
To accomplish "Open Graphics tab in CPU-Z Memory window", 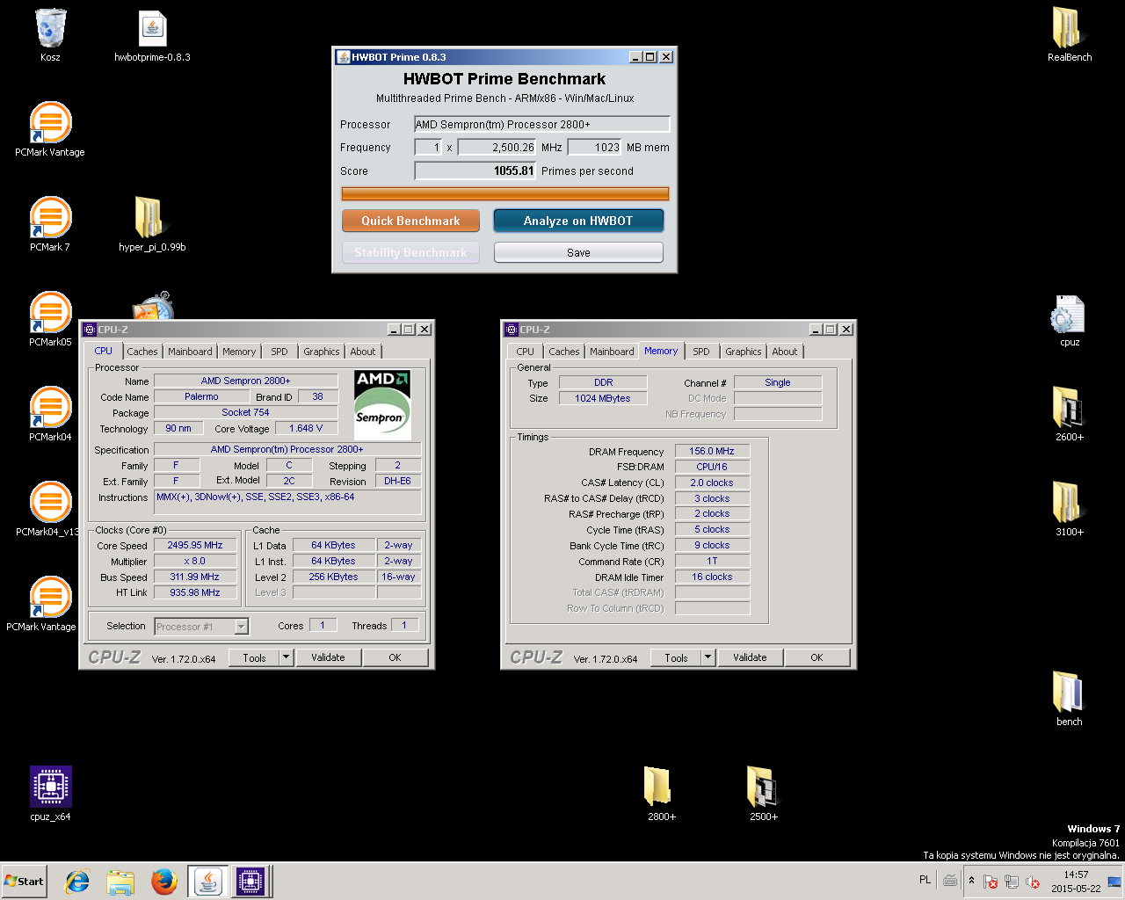I will 743,352.
